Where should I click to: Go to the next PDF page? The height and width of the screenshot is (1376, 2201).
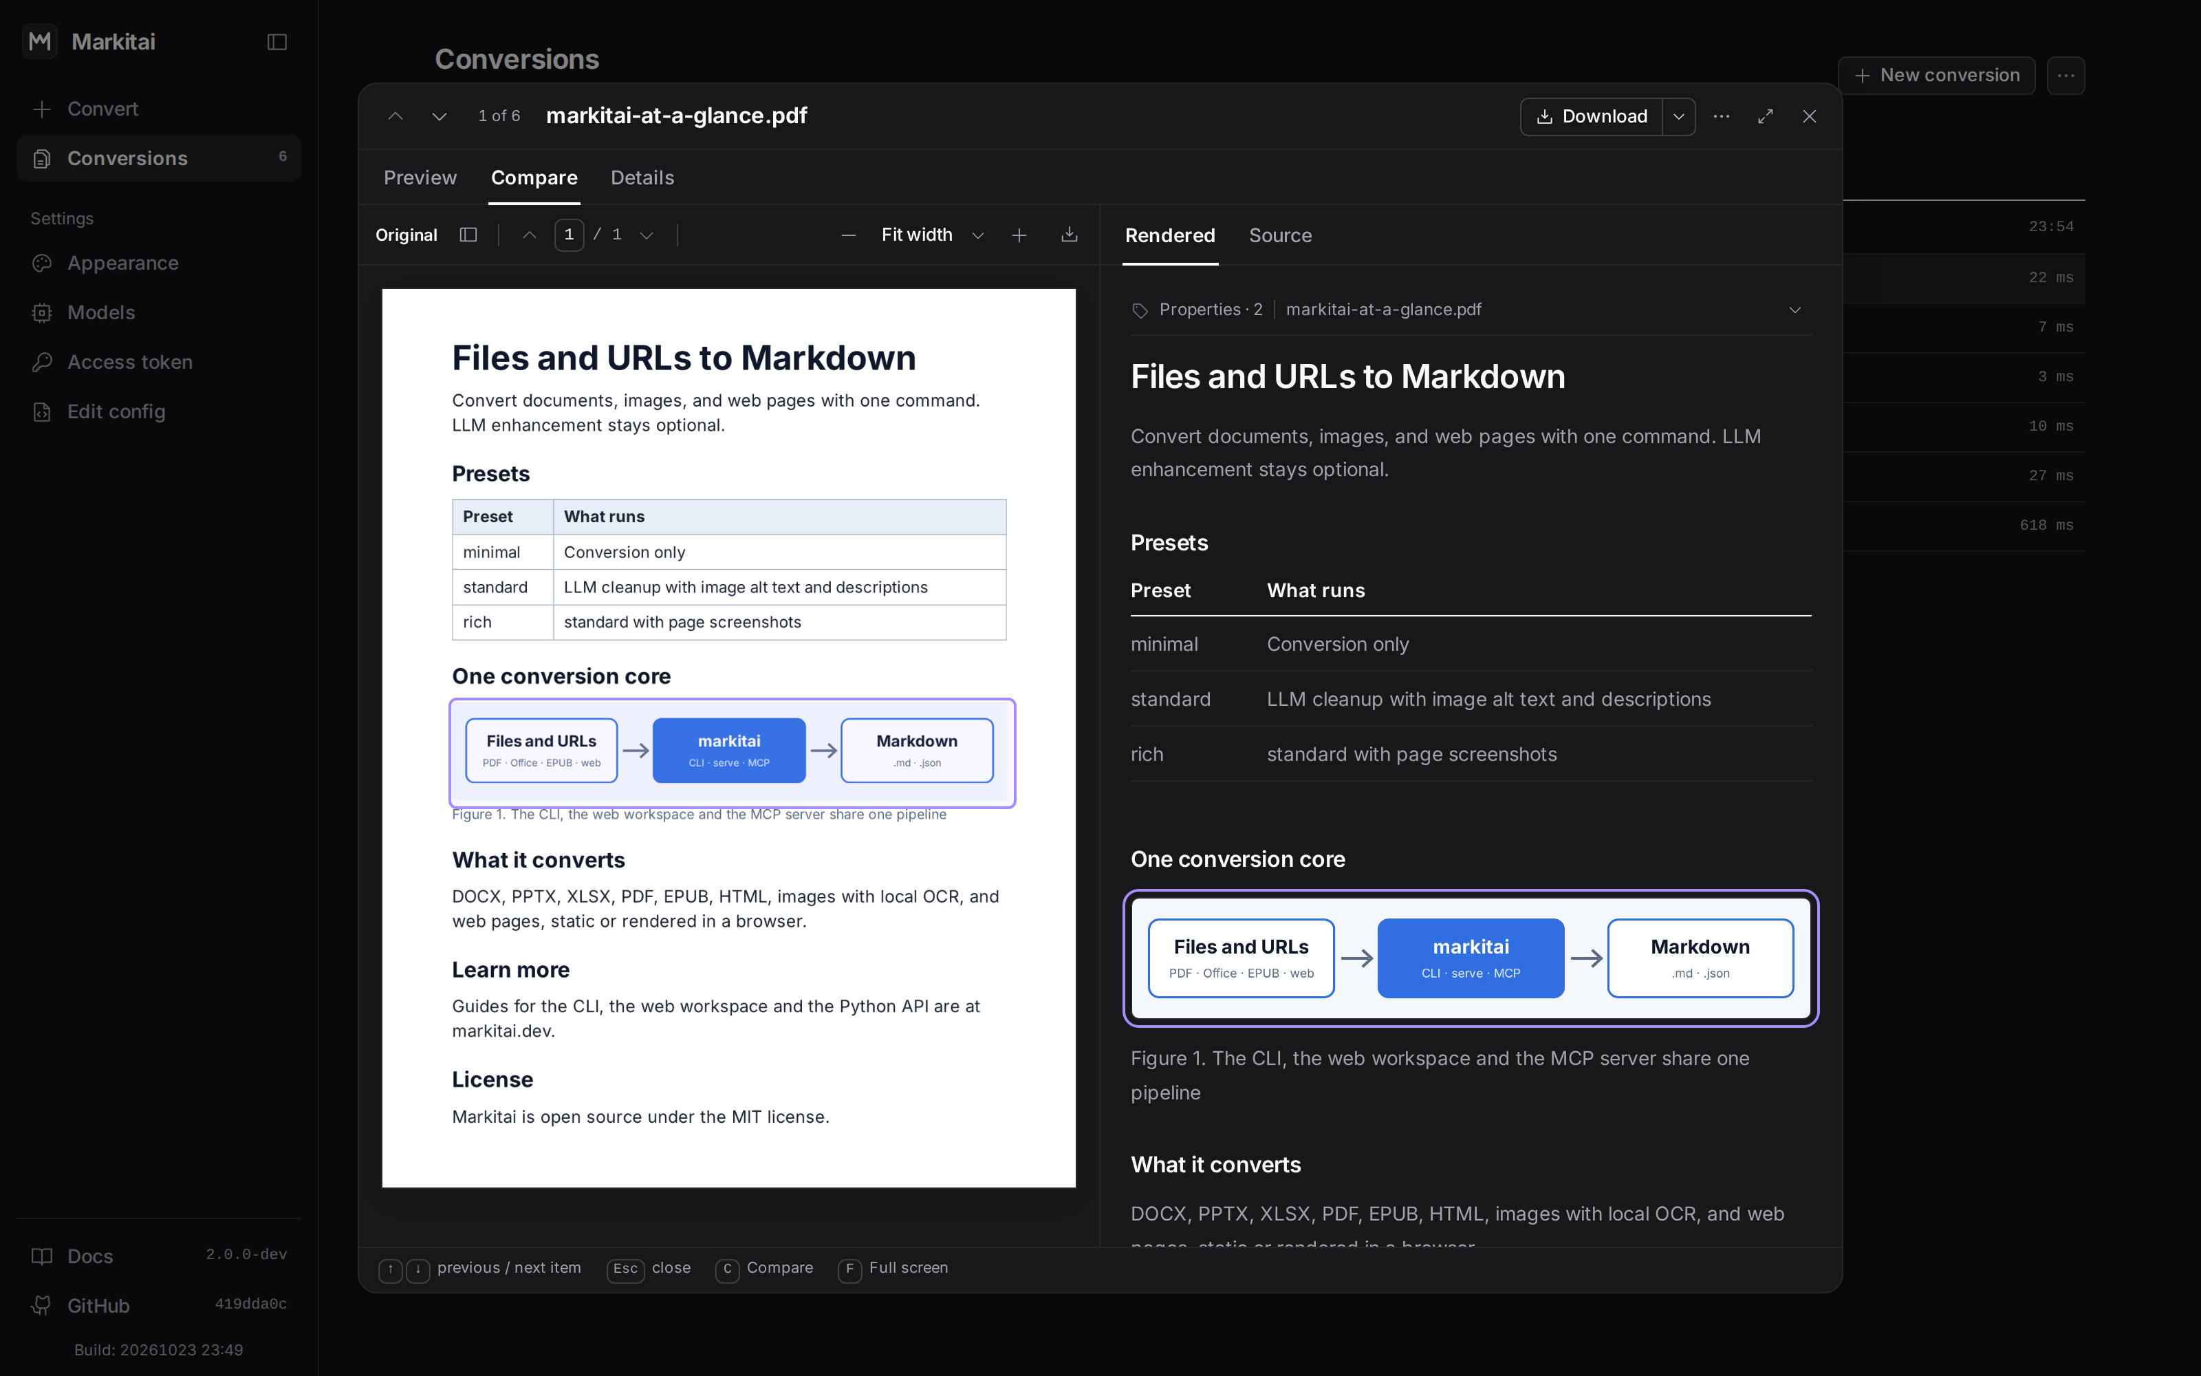coord(647,235)
